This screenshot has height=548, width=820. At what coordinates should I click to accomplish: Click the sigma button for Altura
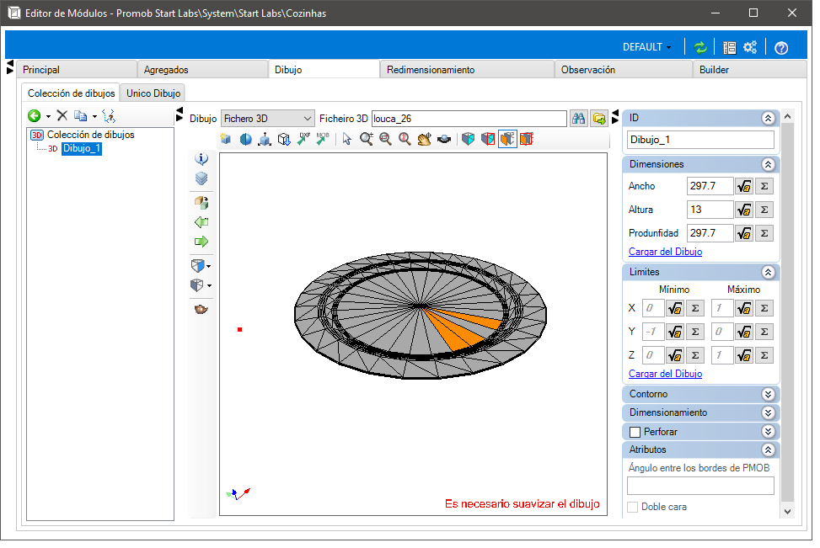pyautogui.click(x=764, y=210)
